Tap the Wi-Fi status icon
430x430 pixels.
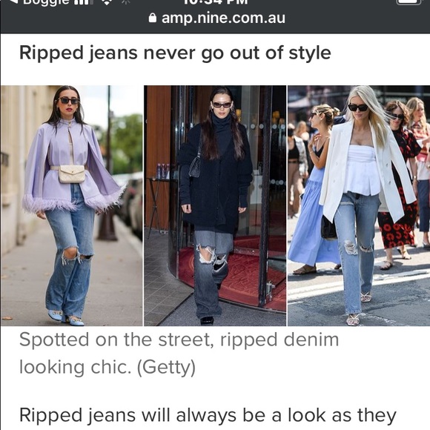107,2
